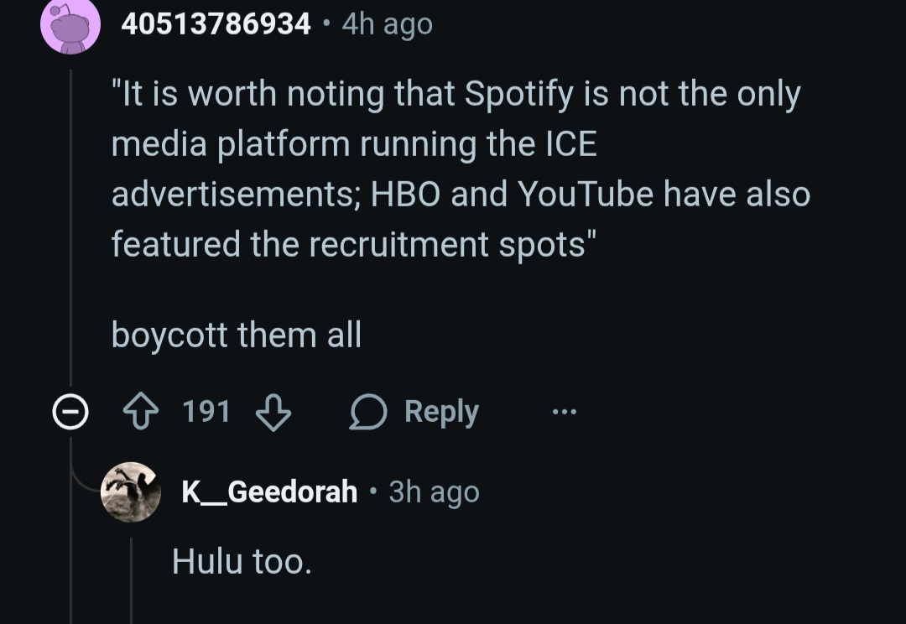906x624 pixels.
Task: Collapse K_Geedorah's reply via its thread line
Action: click(x=131, y=579)
